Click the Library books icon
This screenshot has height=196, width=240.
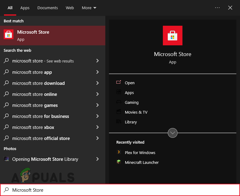119,122
